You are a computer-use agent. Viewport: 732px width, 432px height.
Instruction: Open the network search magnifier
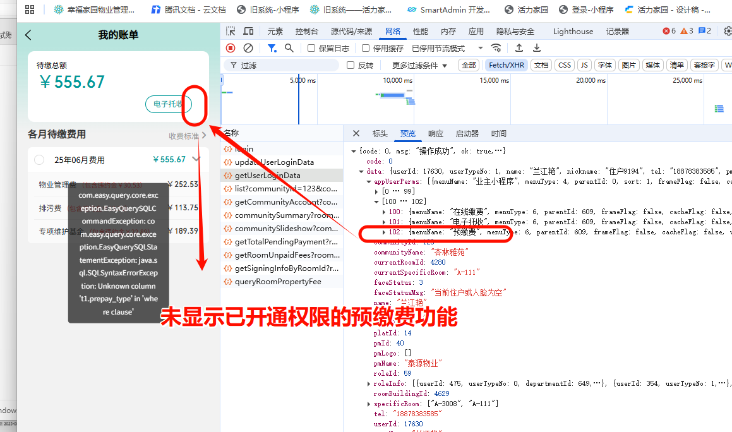(x=289, y=48)
